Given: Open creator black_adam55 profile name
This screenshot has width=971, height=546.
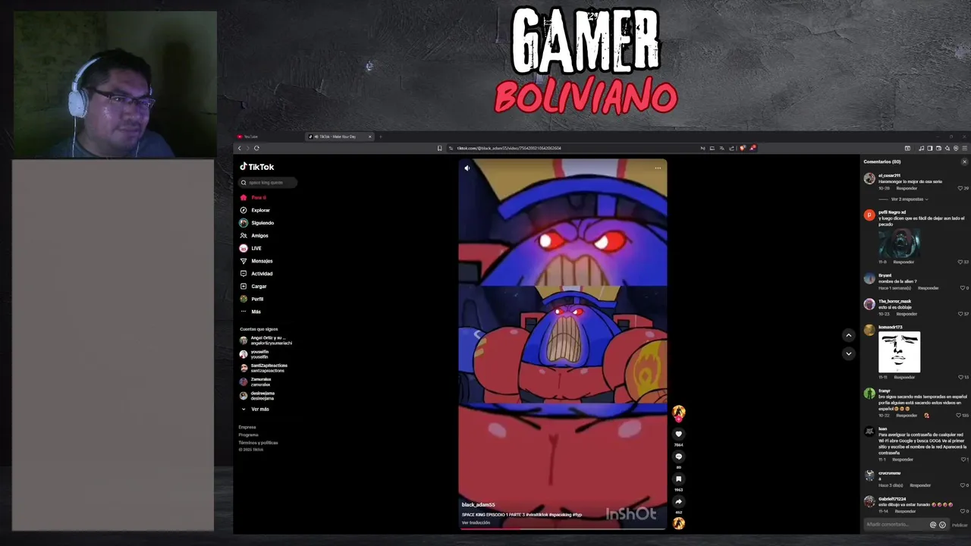Looking at the screenshot, I should (478, 505).
